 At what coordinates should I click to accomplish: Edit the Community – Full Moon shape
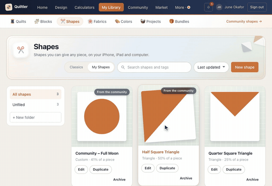point(81,169)
